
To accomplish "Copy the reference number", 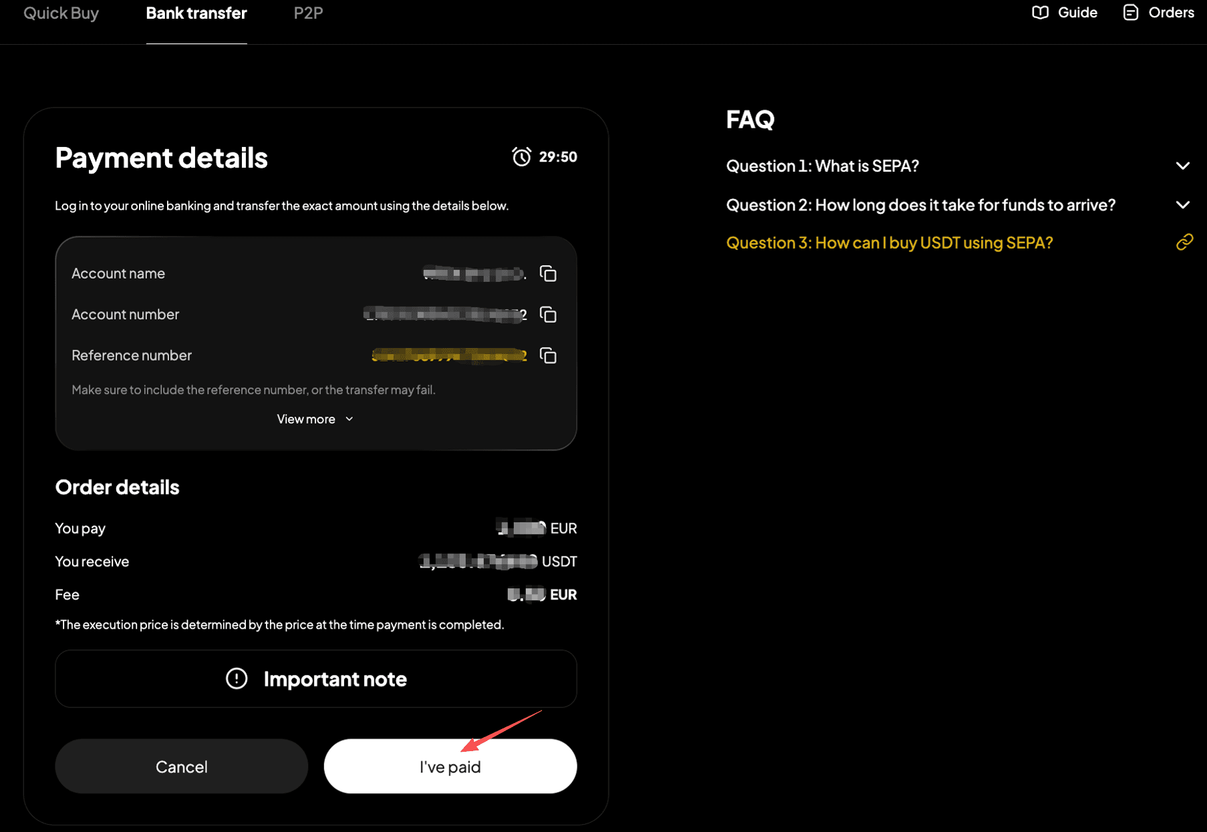I will pyautogui.click(x=548, y=356).
